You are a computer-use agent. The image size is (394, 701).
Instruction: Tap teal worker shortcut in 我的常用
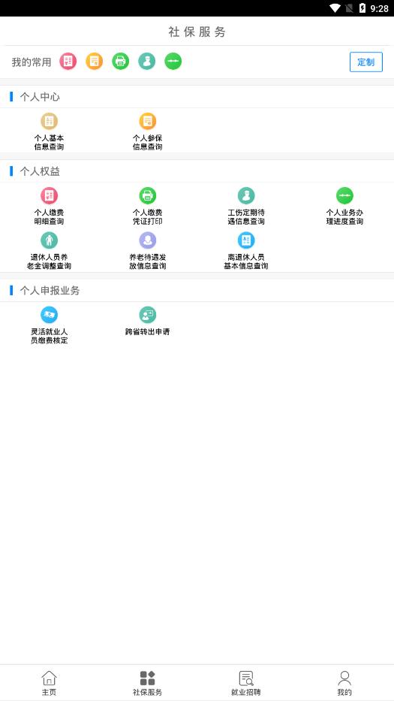pyautogui.click(x=147, y=62)
